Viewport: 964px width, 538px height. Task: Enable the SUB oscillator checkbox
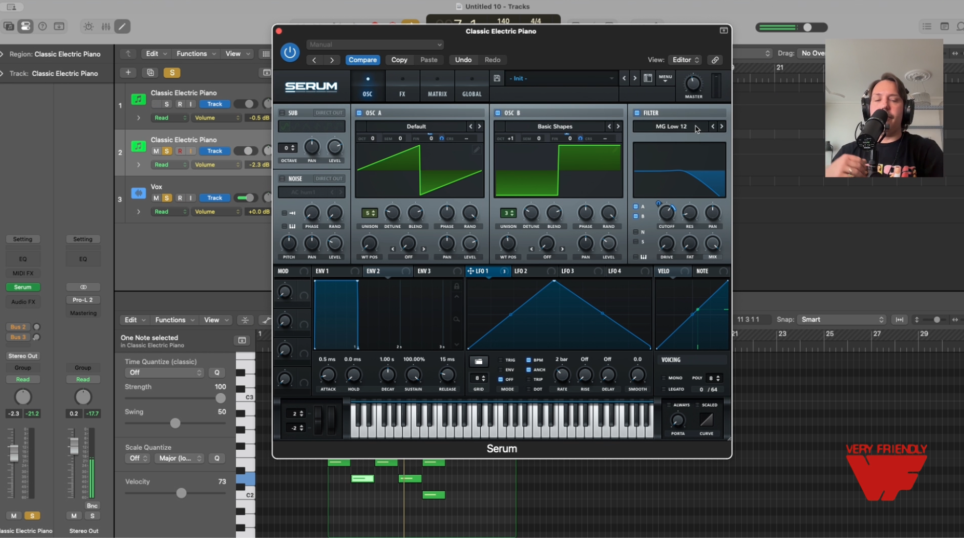[x=282, y=113]
